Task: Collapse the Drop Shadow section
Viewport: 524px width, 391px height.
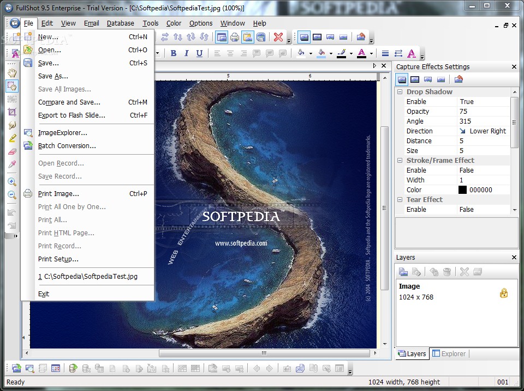Action: (400, 91)
